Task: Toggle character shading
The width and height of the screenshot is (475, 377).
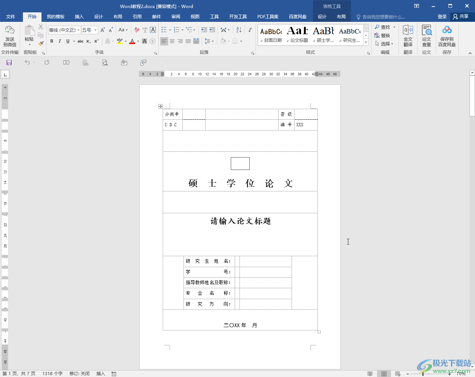Action: (145, 41)
